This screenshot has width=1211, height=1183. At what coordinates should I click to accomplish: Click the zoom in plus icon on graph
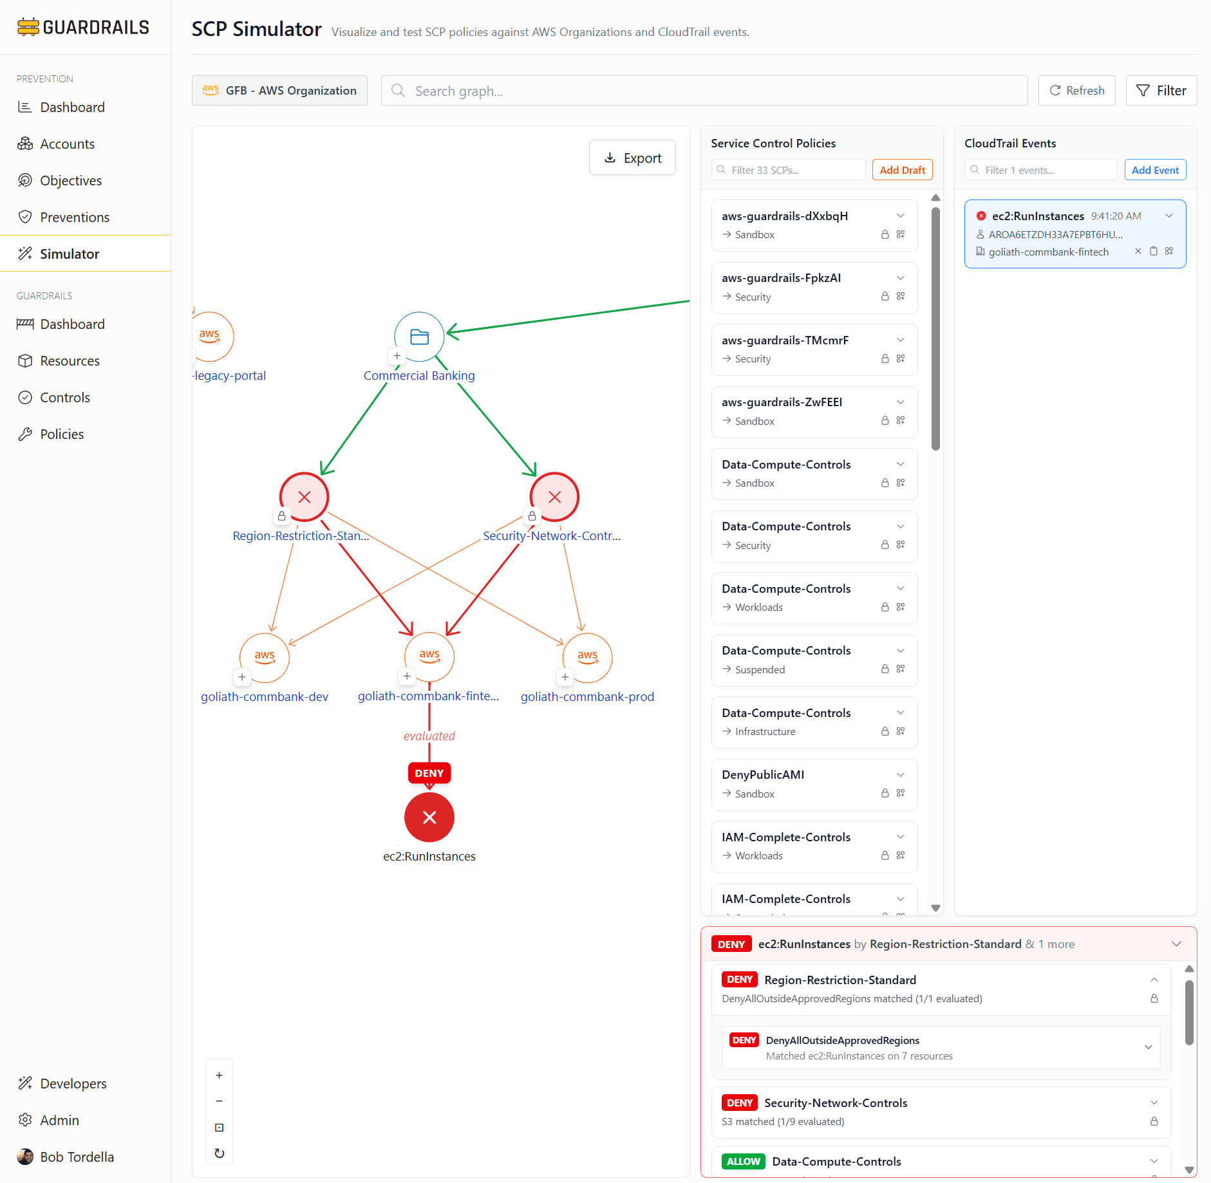pyautogui.click(x=219, y=1076)
